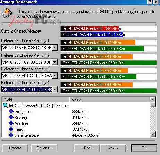Confirm with the OK button
Screen dimensions: 160x155
(144, 148)
